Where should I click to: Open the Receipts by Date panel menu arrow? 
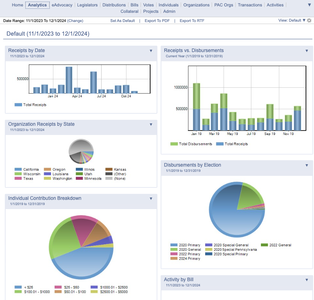point(151,51)
